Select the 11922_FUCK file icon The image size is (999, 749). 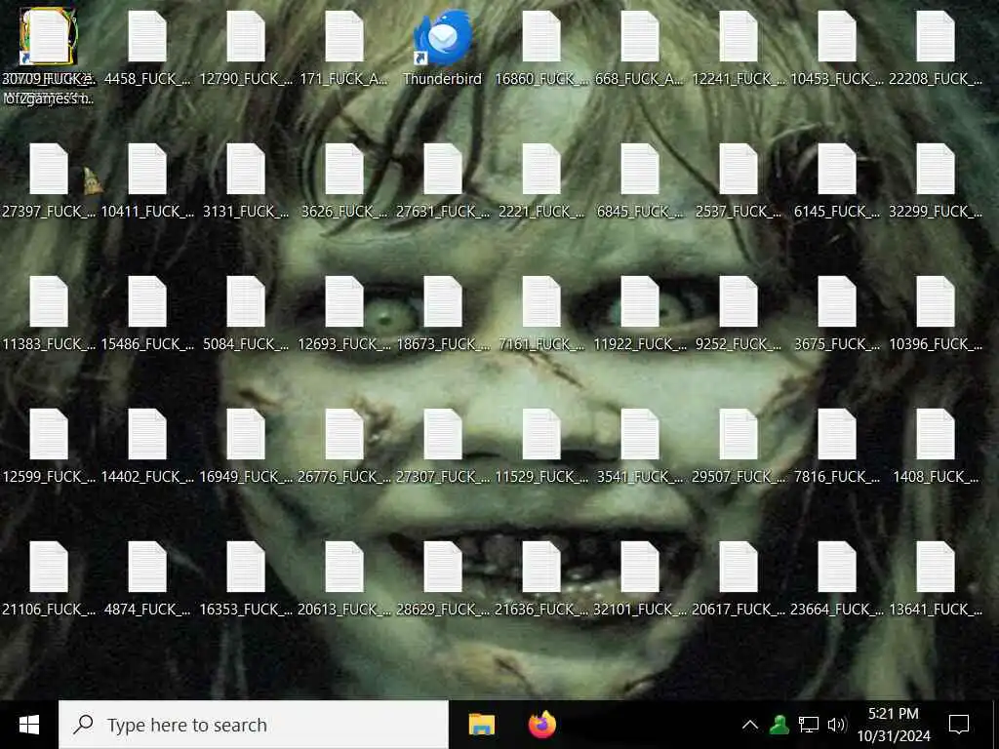click(x=640, y=302)
